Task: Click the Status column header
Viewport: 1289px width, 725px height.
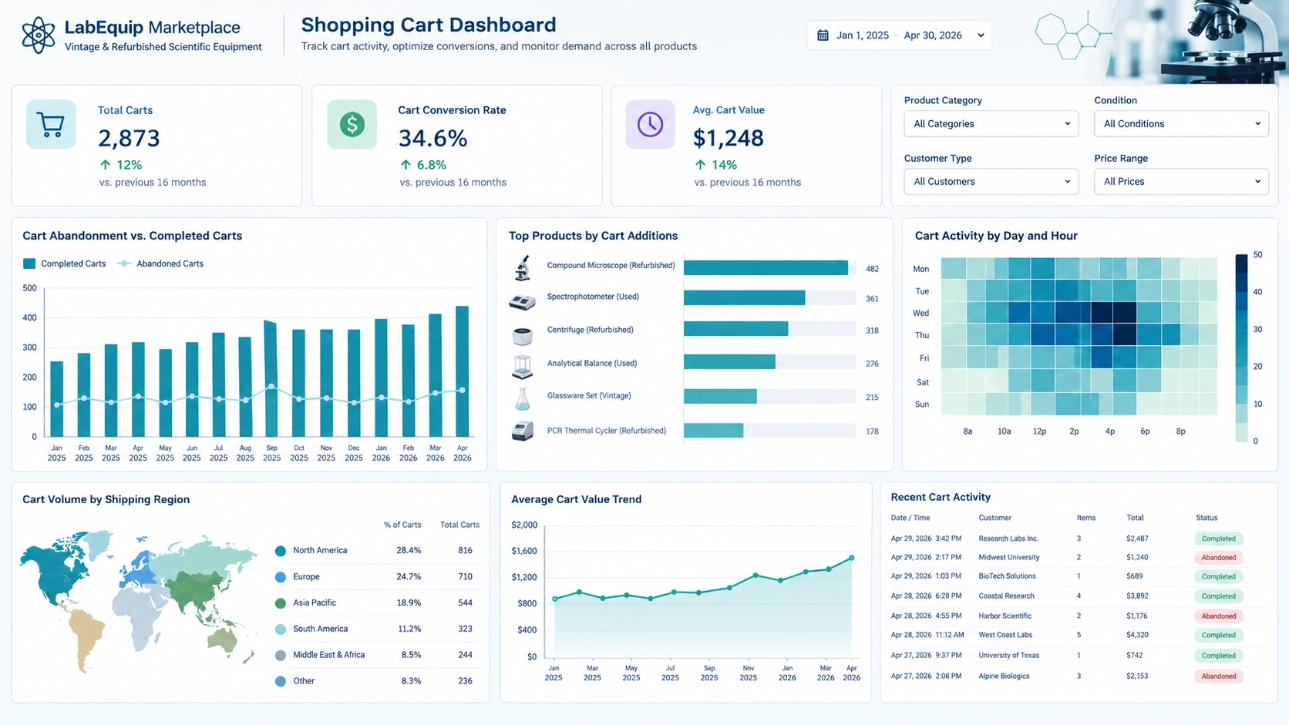Action: click(1207, 519)
